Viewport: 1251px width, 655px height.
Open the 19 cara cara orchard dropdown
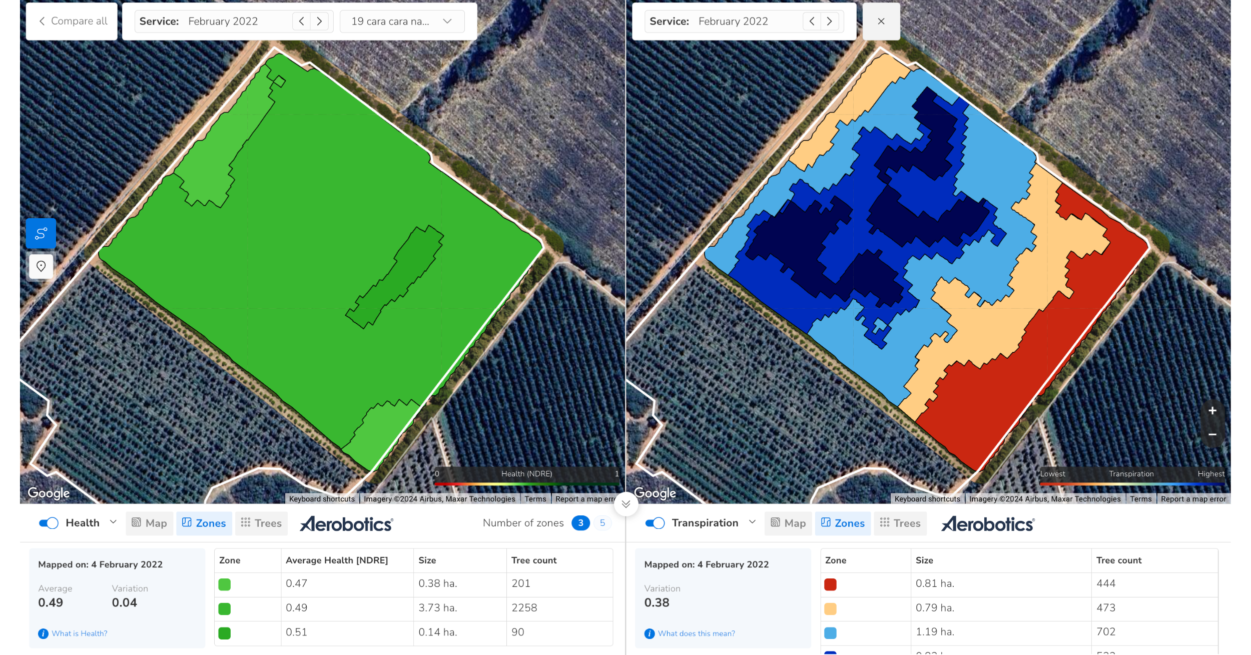pyautogui.click(x=402, y=21)
